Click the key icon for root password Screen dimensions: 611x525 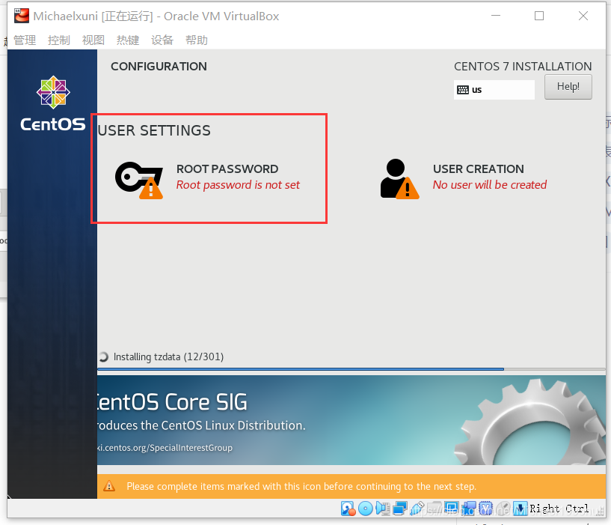139,180
